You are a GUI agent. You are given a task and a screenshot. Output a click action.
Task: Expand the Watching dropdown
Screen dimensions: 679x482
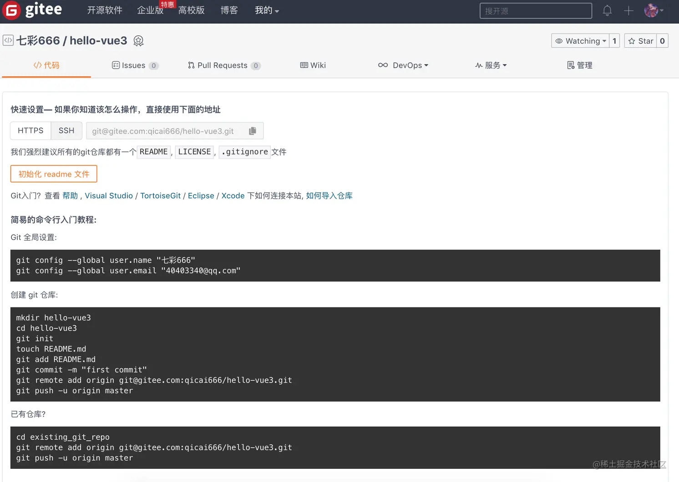[x=581, y=41]
